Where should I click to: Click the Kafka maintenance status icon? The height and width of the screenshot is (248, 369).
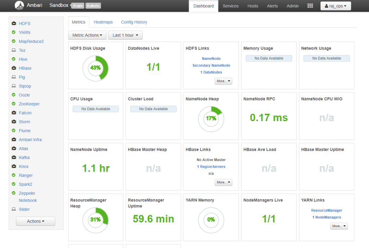pyautogui.click(x=14, y=157)
